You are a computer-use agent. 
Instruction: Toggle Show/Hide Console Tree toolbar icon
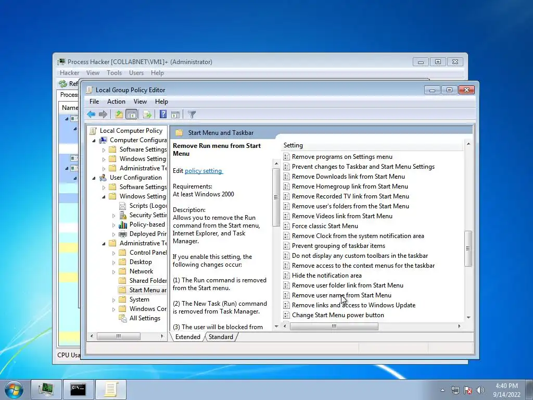[x=131, y=115]
